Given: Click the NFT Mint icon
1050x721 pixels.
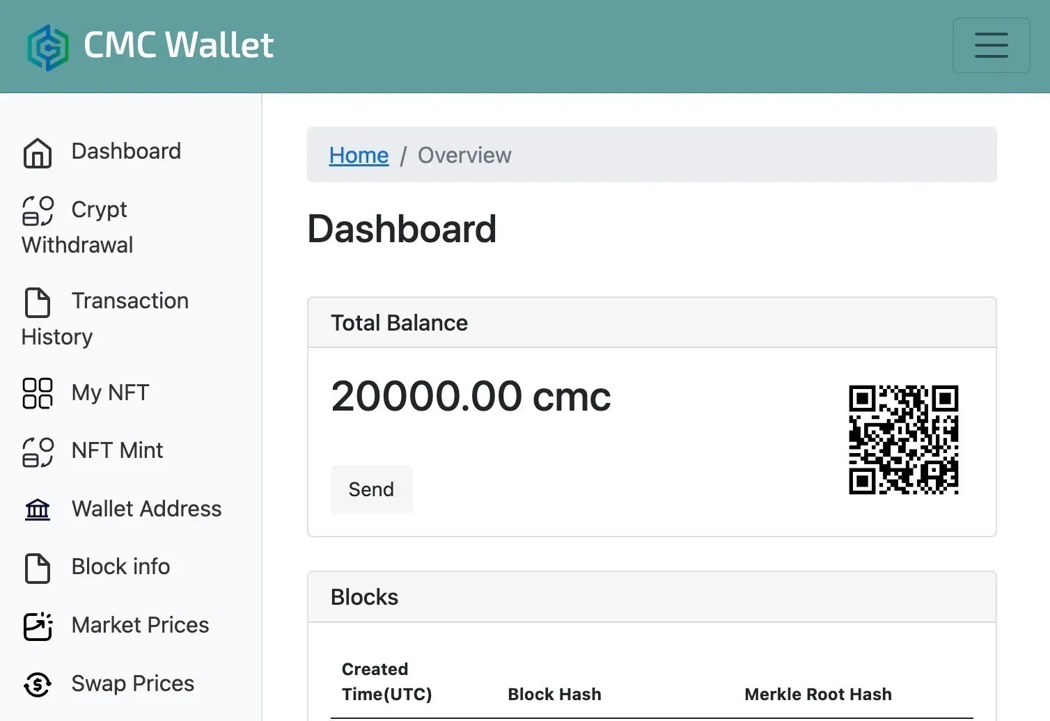Looking at the screenshot, I should (38, 452).
